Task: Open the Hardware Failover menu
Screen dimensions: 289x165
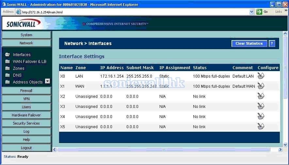Action: pyautogui.click(x=26, y=115)
